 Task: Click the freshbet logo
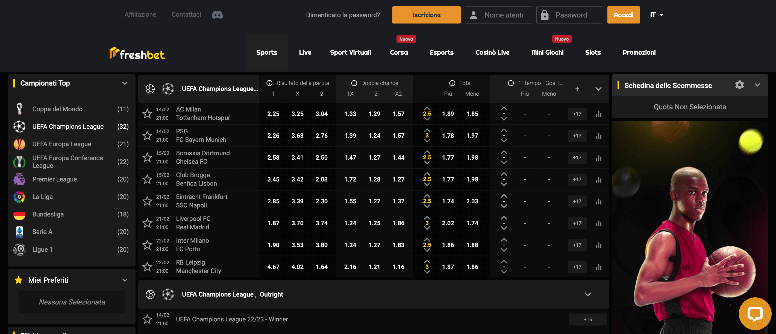click(137, 53)
